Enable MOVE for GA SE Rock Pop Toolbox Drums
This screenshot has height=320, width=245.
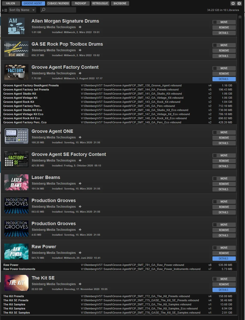click(215, 45)
